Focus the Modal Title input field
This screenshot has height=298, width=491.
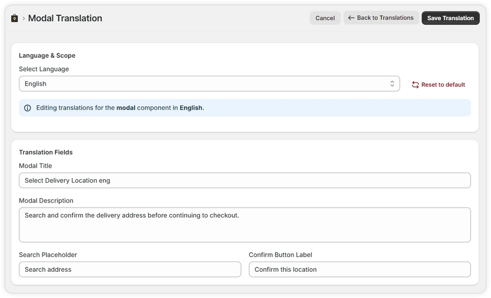click(x=244, y=180)
